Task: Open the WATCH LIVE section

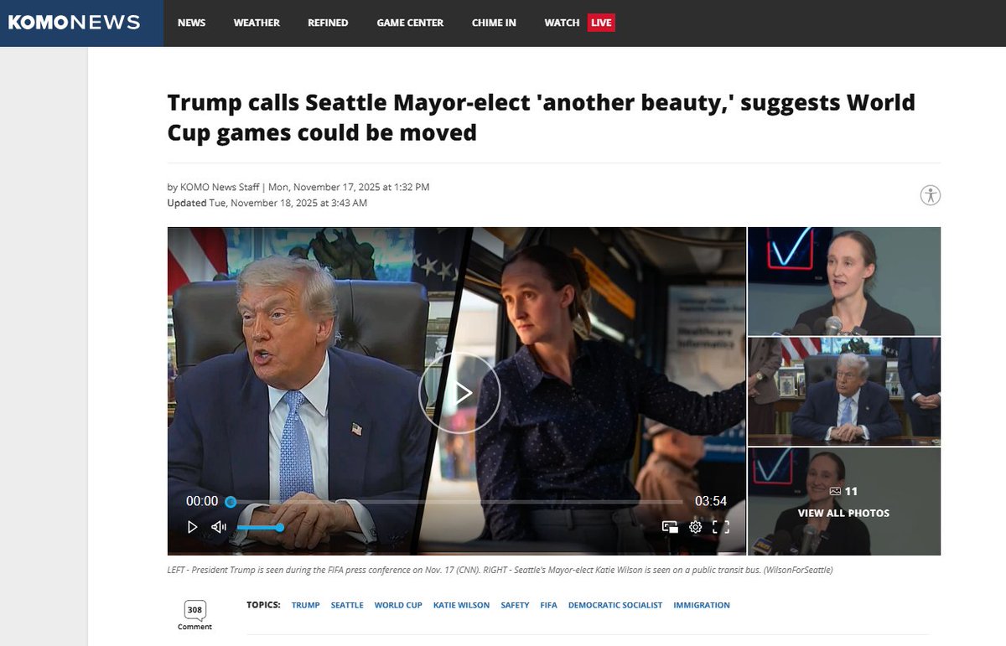Action: tap(577, 23)
